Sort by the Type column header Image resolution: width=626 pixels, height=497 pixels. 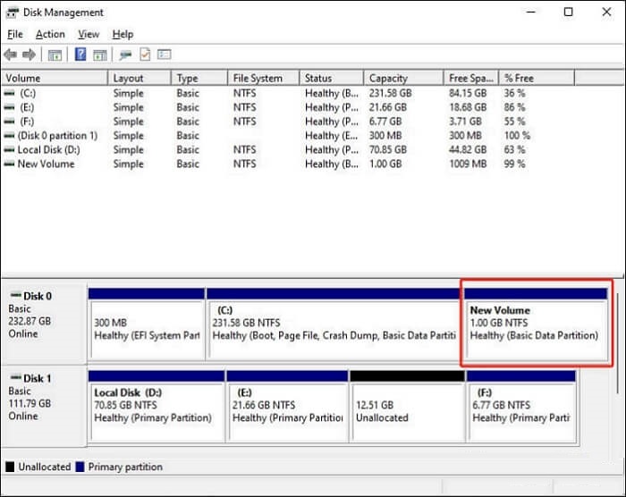coord(199,78)
